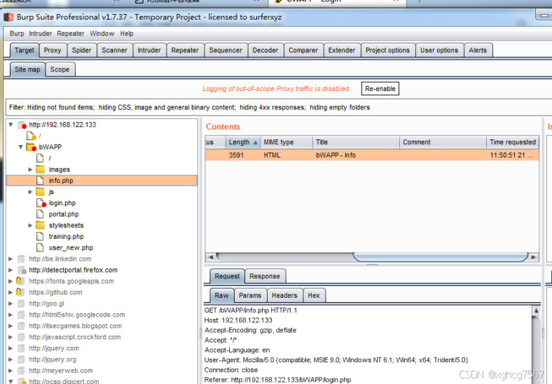This screenshot has height=384, width=552.
Task: Click the info.php file icon
Action: pyautogui.click(x=40, y=180)
